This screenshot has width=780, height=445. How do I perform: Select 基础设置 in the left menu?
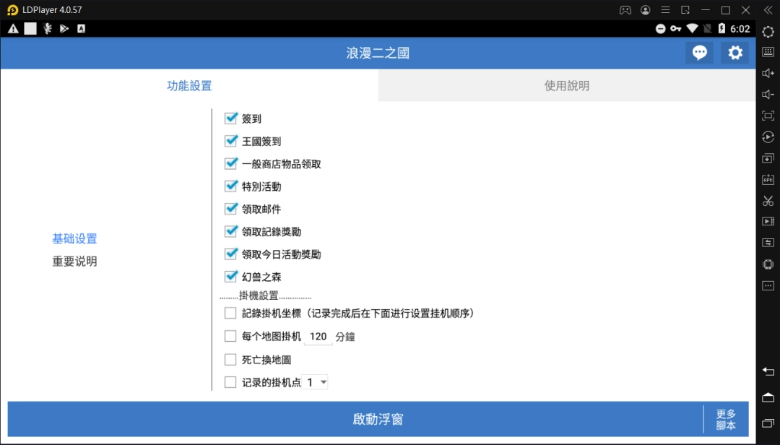coord(74,239)
